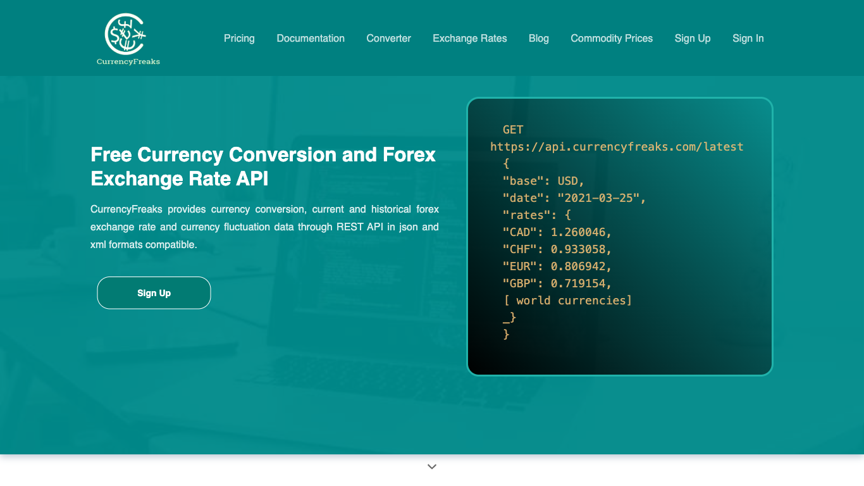Image resolution: width=864 pixels, height=486 pixels.
Task: Open the Converter menu item
Action: click(389, 39)
